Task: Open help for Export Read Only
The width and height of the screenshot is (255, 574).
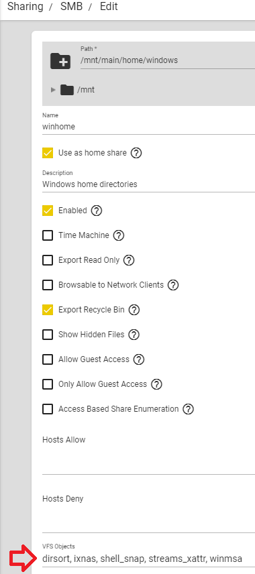Action: 129,260
